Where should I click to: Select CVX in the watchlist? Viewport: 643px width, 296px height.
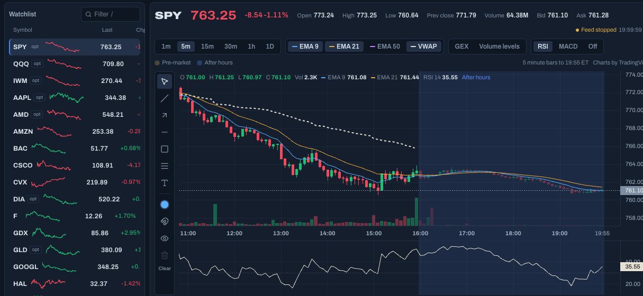click(75, 182)
